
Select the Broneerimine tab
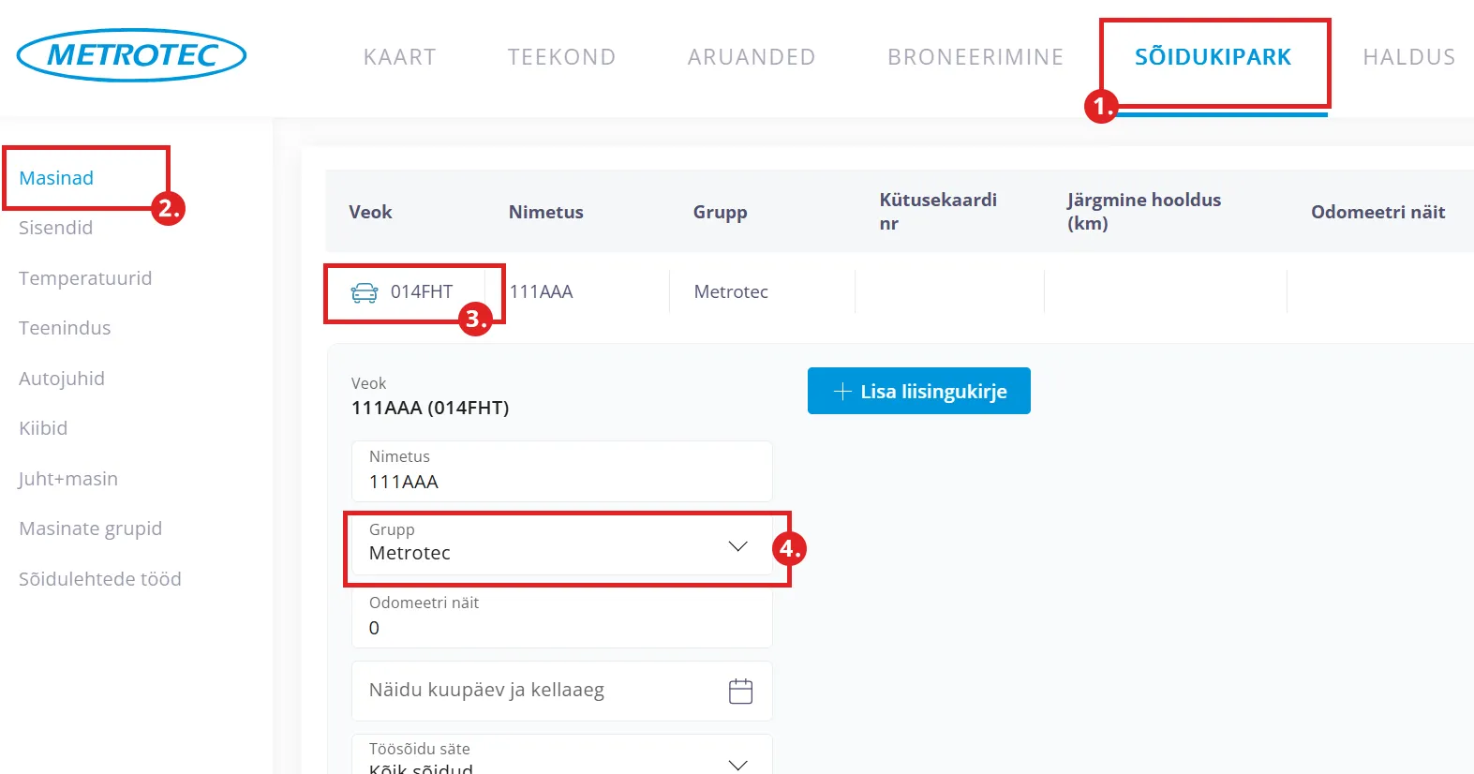[x=975, y=57]
